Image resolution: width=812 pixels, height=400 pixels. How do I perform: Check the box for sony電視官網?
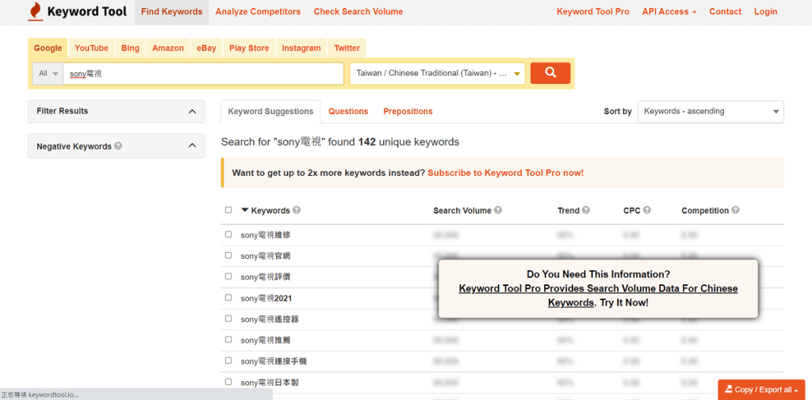[228, 255]
